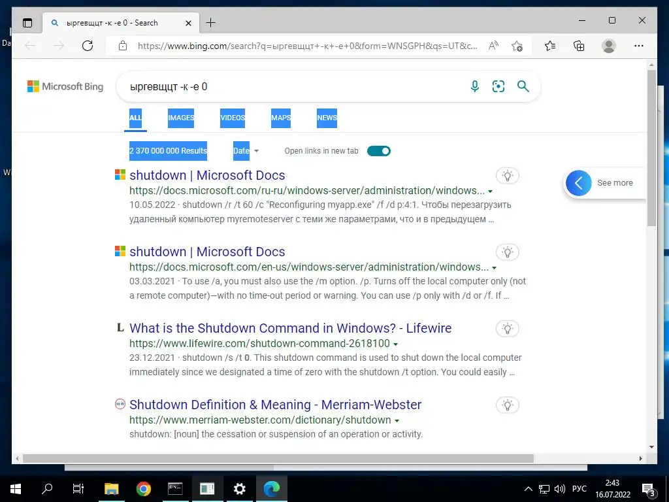Refresh the Bing page
Viewport: 669px width, 502px height.
(x=88, y=46)
